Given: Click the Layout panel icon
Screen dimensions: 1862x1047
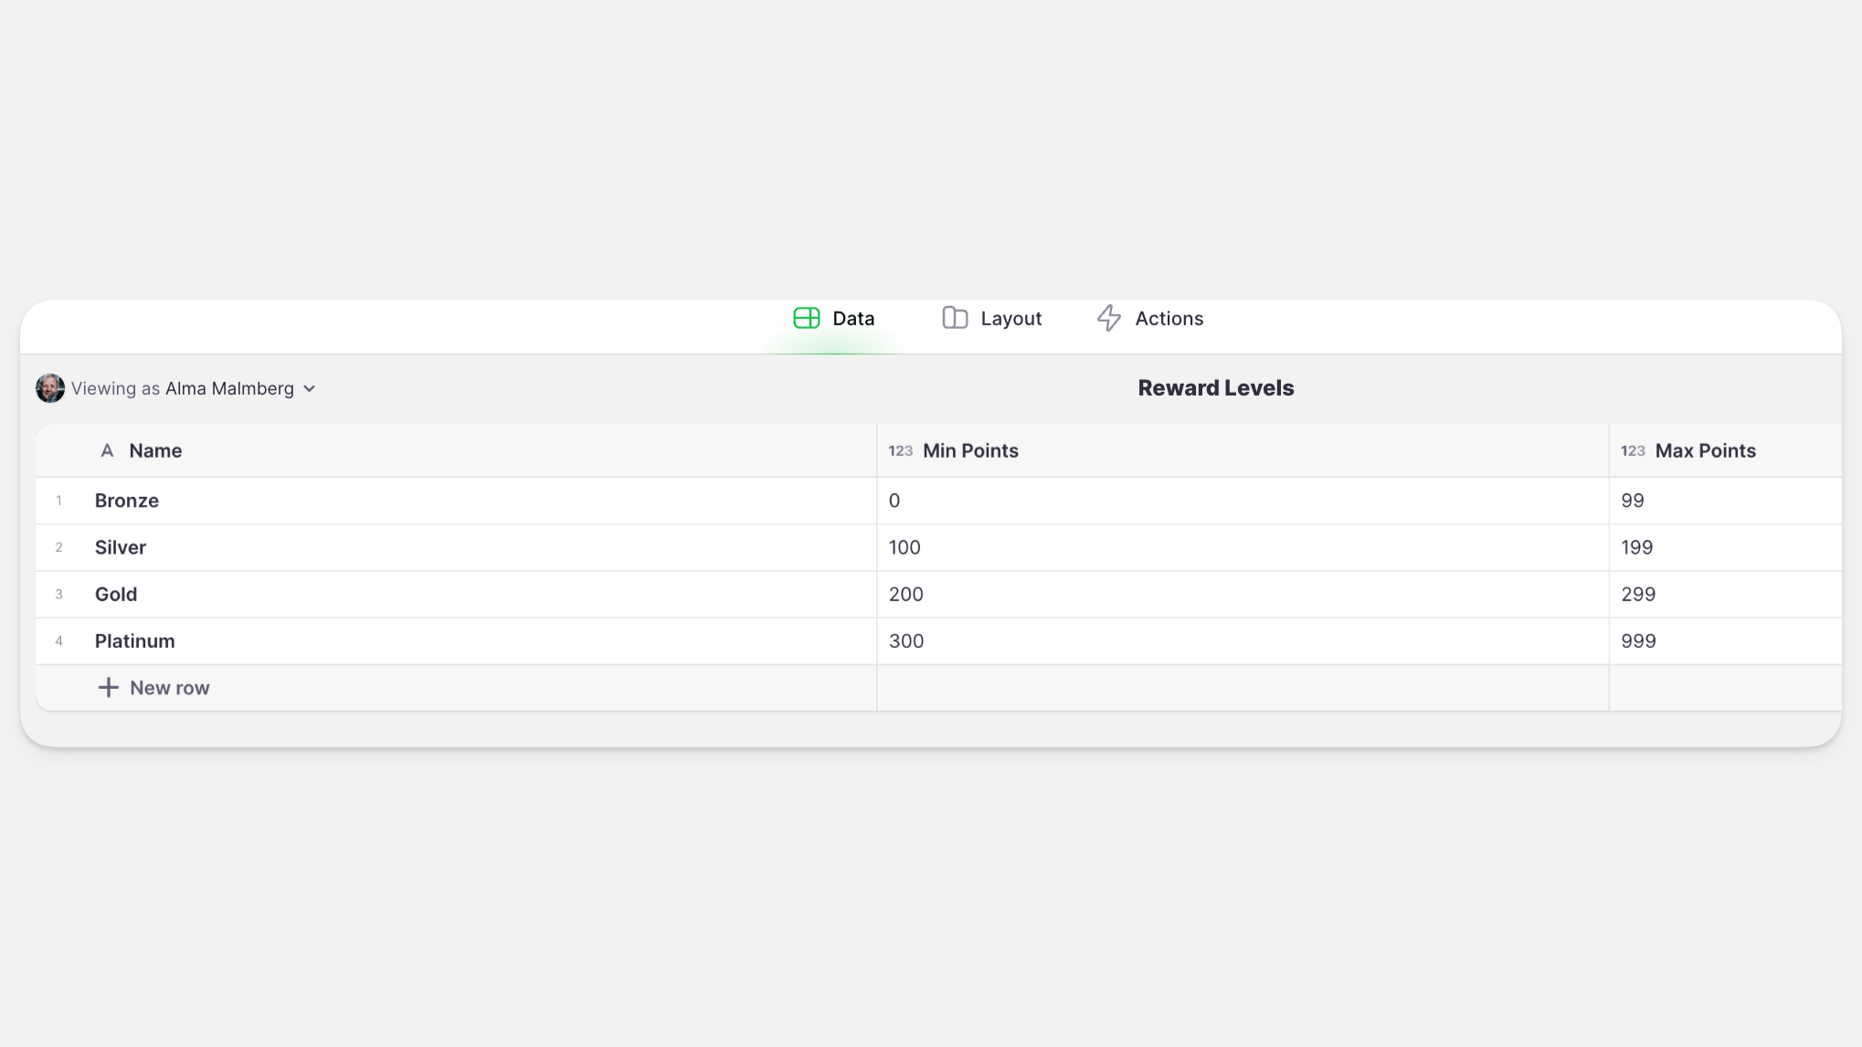Looking at the screenshot, I should pyautogui.click(x=955, y=318).
